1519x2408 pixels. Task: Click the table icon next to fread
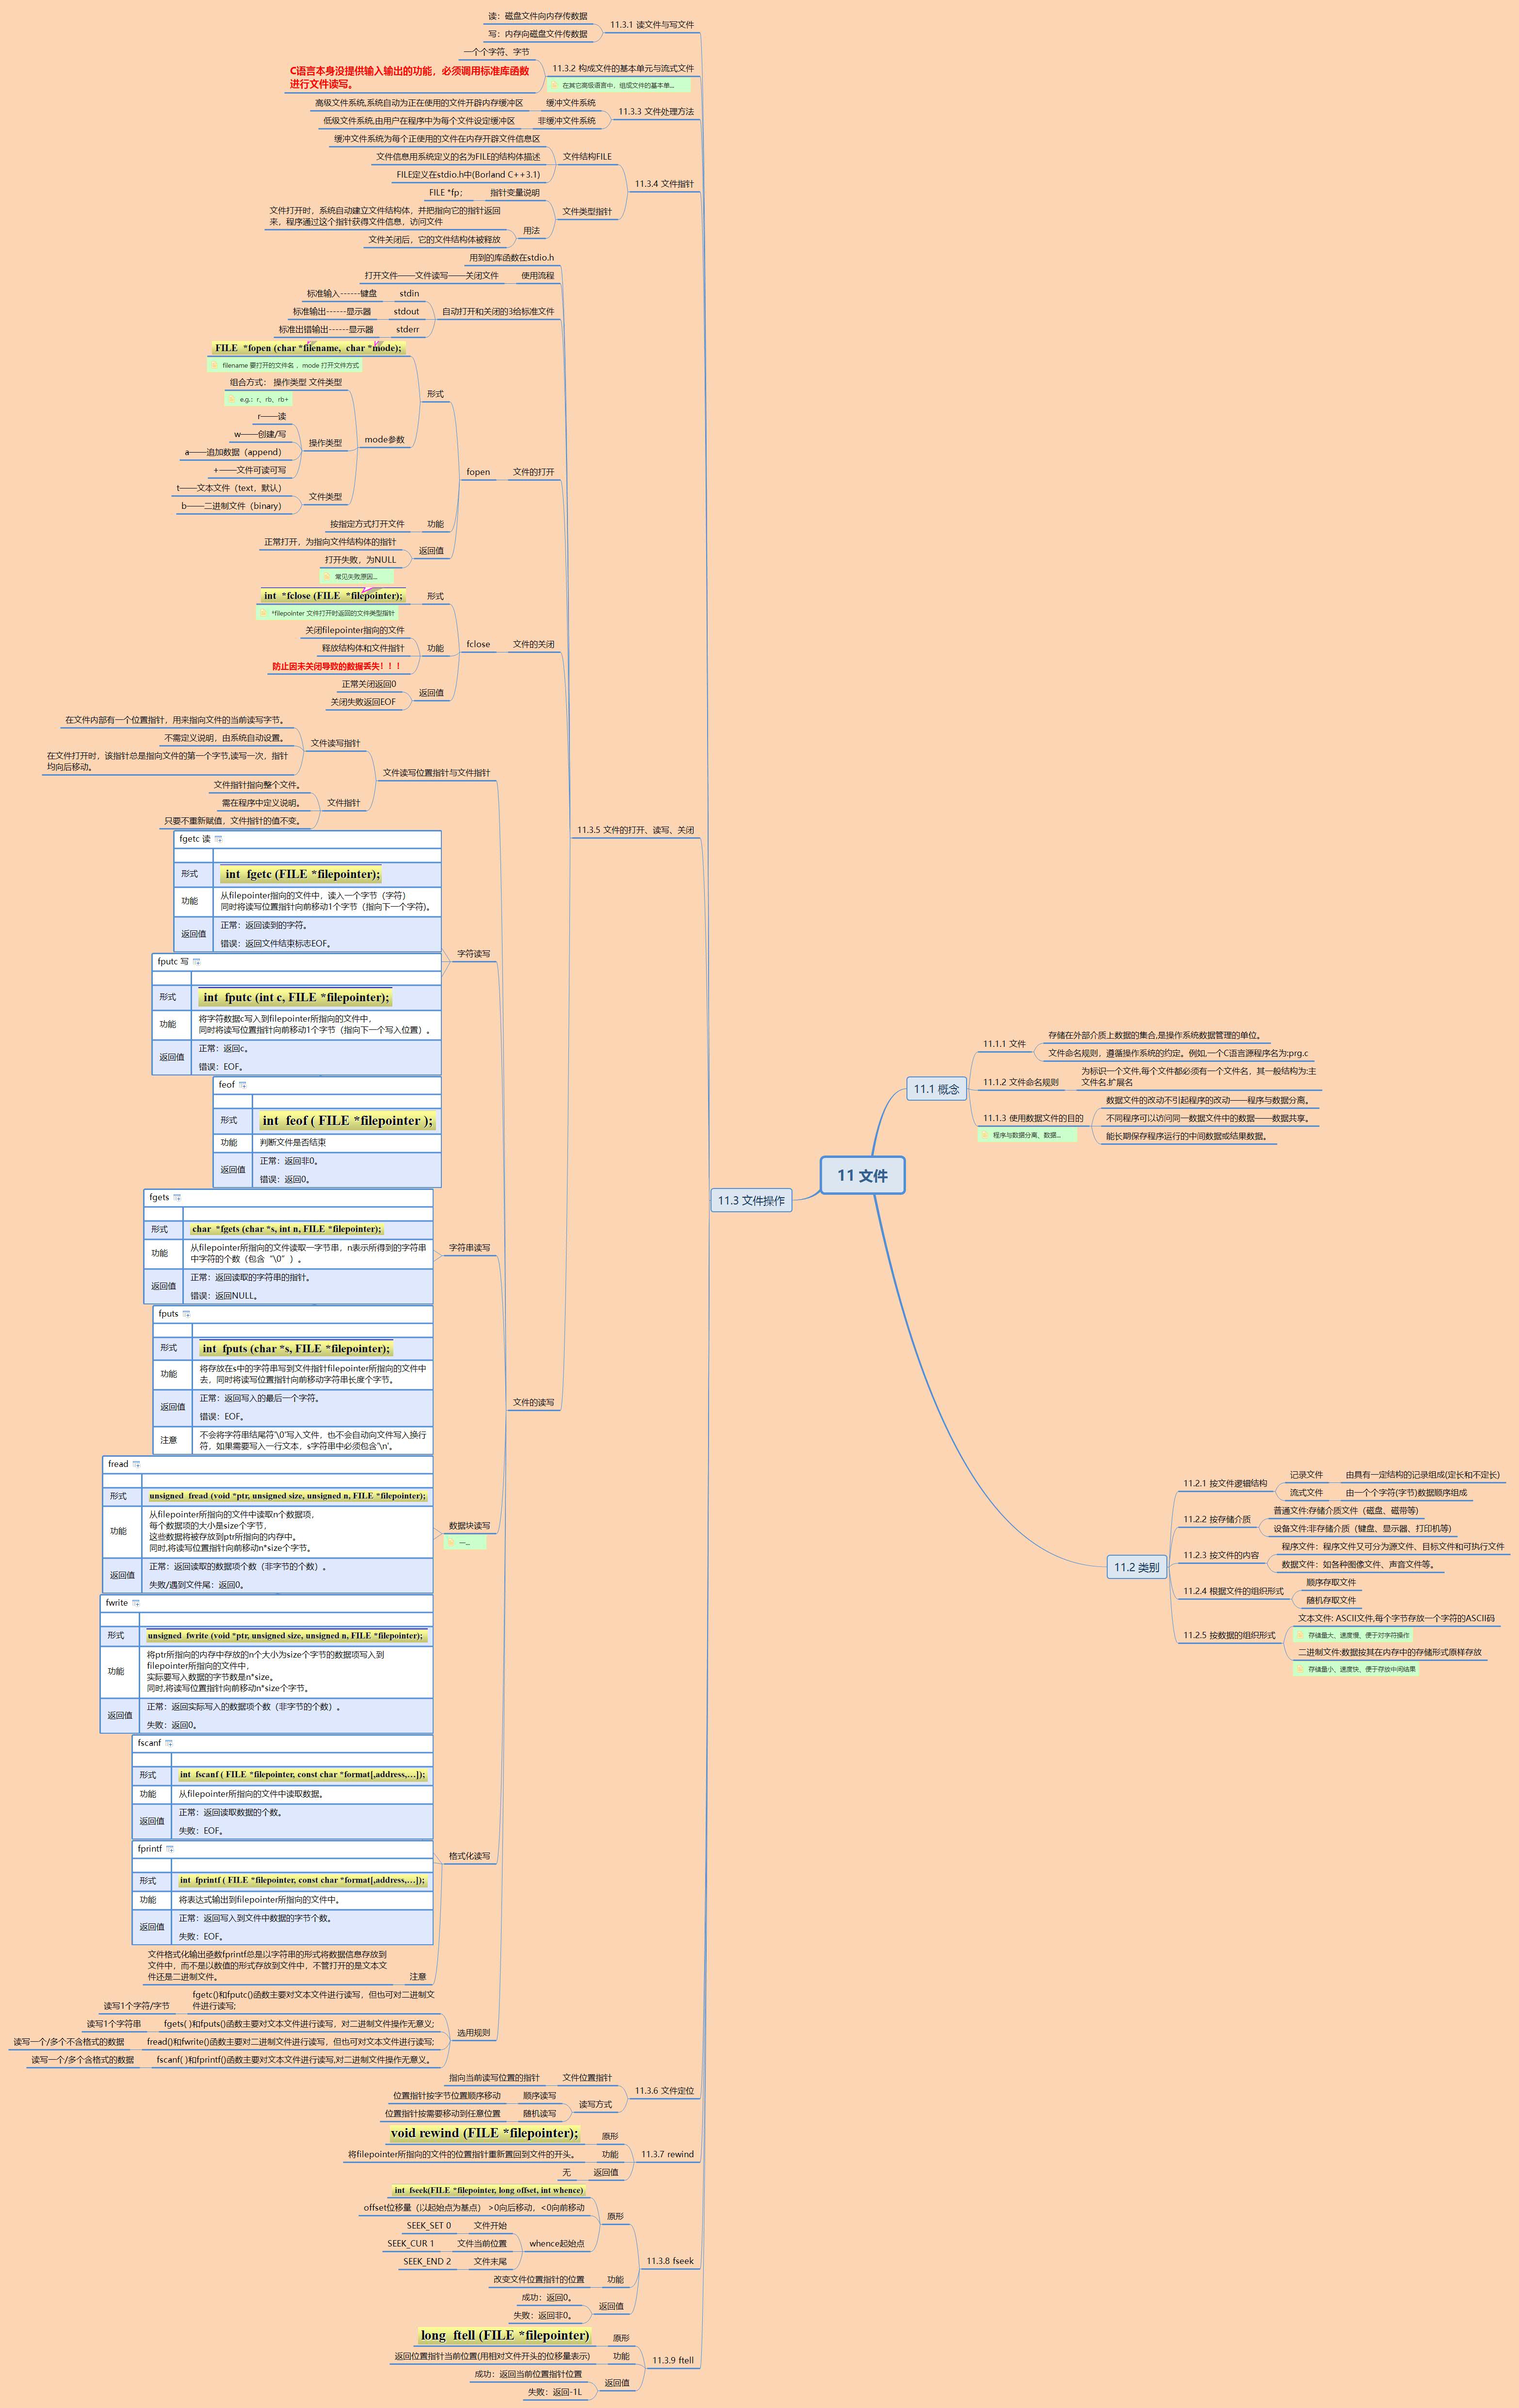point(136,1464)
